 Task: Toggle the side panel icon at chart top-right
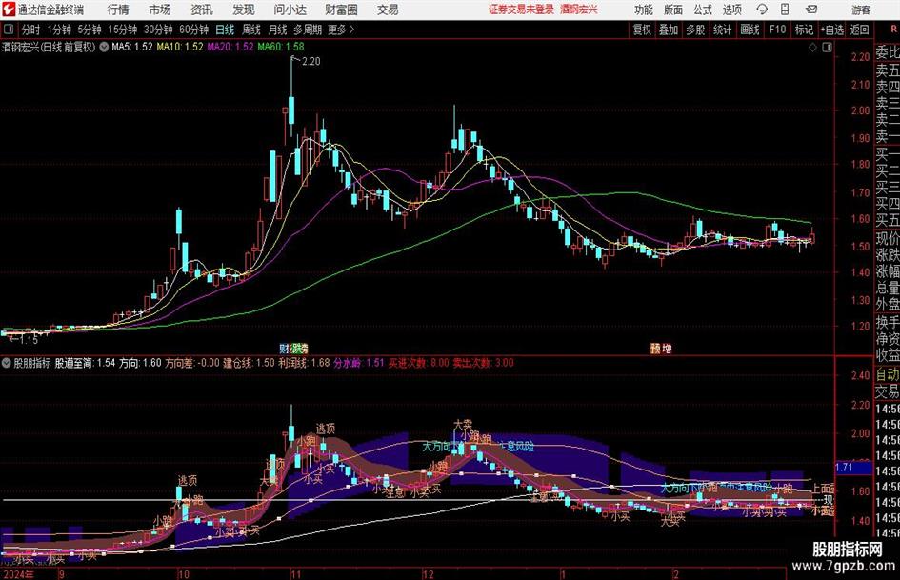click(827, 48)
